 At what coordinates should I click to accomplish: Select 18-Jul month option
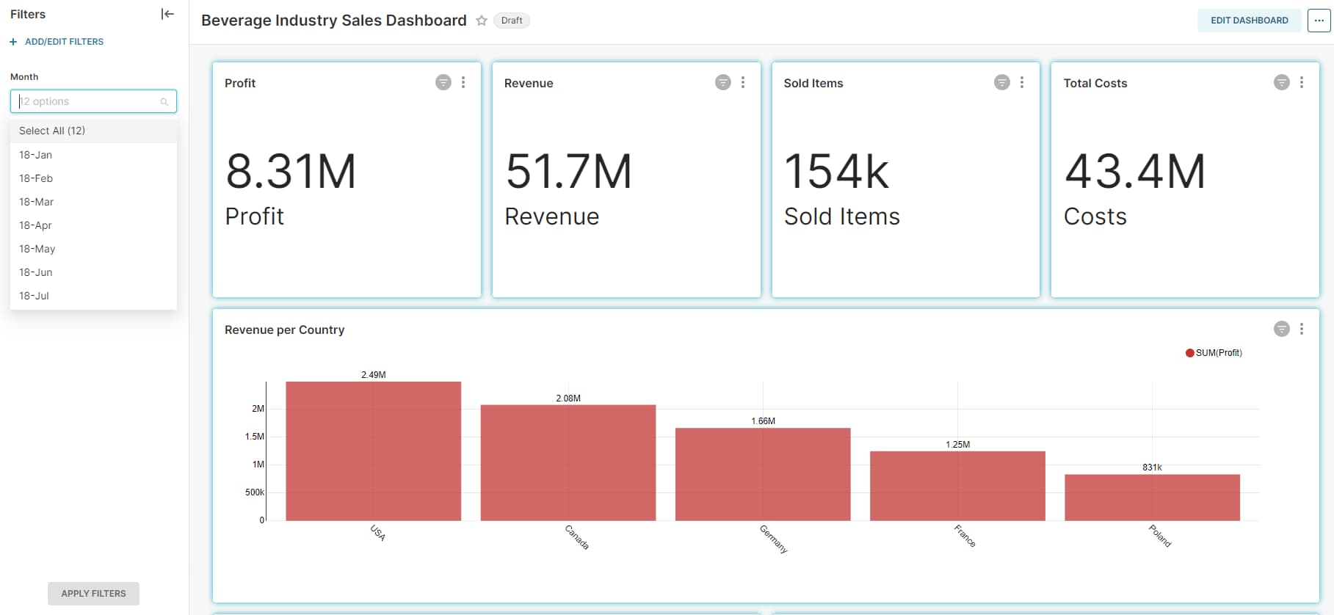click(x=35, y=296)
